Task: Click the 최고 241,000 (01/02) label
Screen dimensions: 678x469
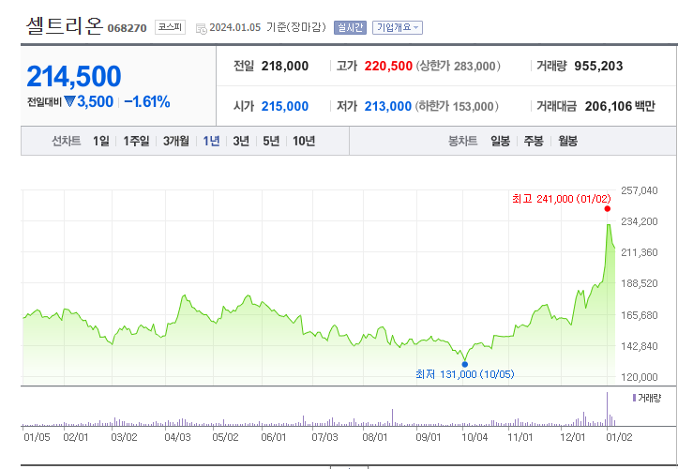Action: point(562,199)
